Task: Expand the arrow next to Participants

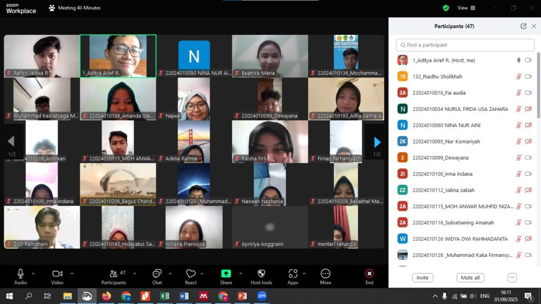Action: [135, 274]
